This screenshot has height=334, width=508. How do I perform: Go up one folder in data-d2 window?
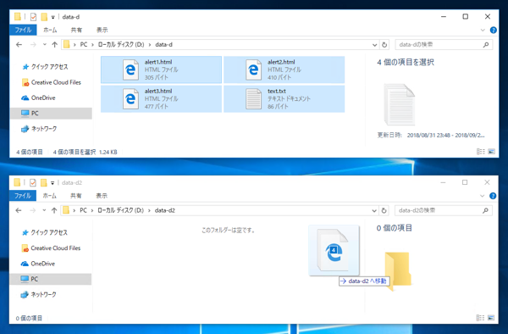pyautogui.click(x=54, y=210)
